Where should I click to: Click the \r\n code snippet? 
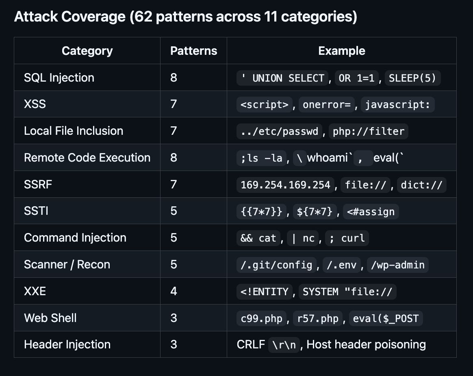click(x=284, y=345)
